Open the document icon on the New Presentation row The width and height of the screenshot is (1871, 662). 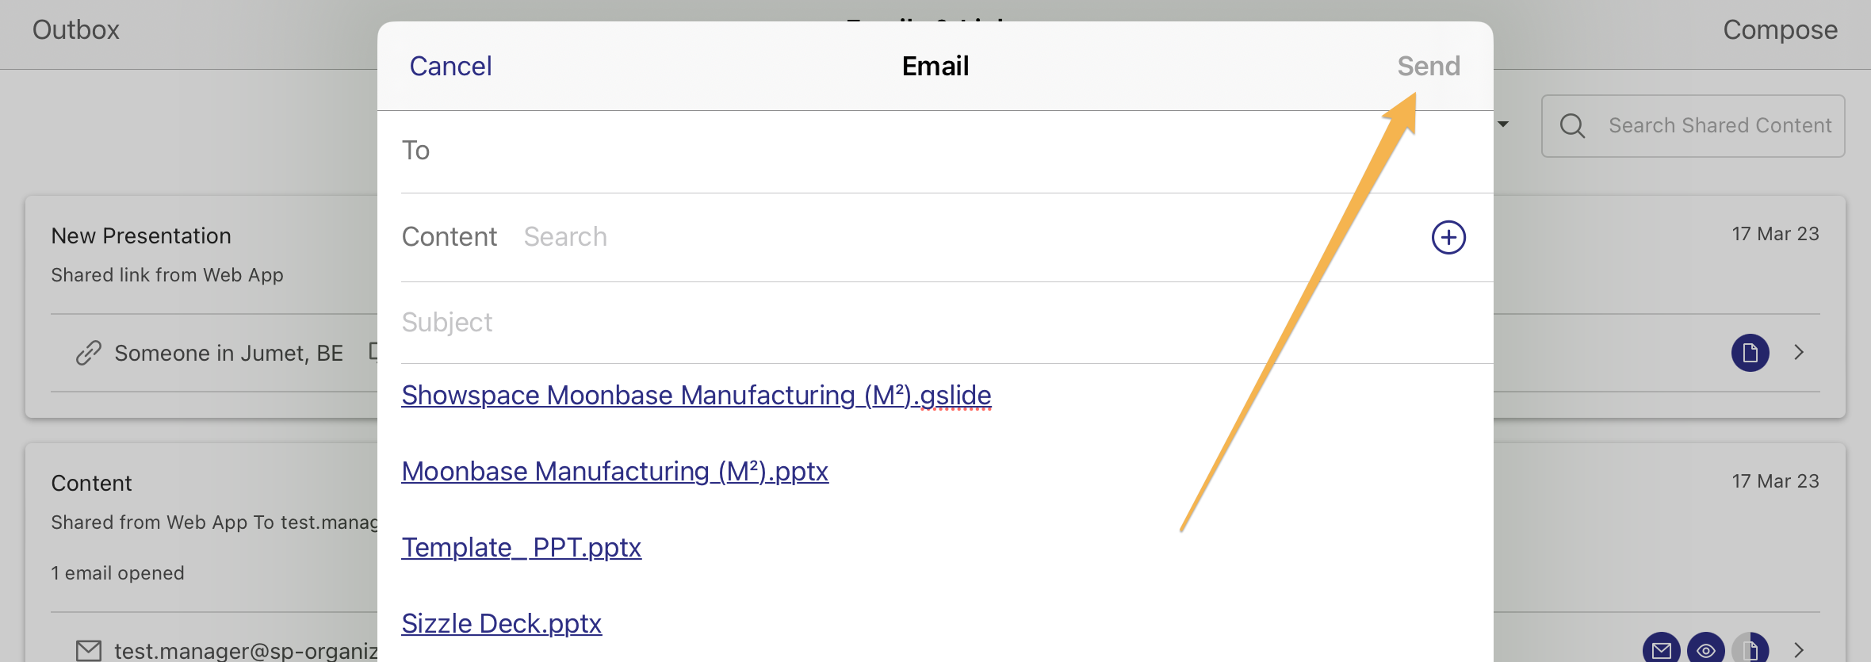tap(1750, 353)
